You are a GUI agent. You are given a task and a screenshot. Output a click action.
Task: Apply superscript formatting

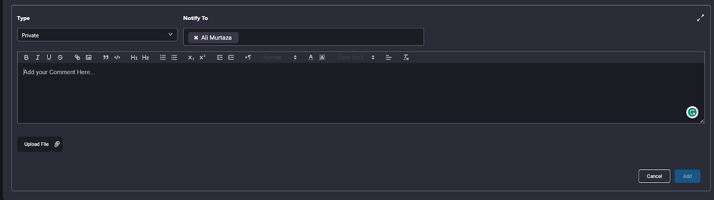click(202, 57)
